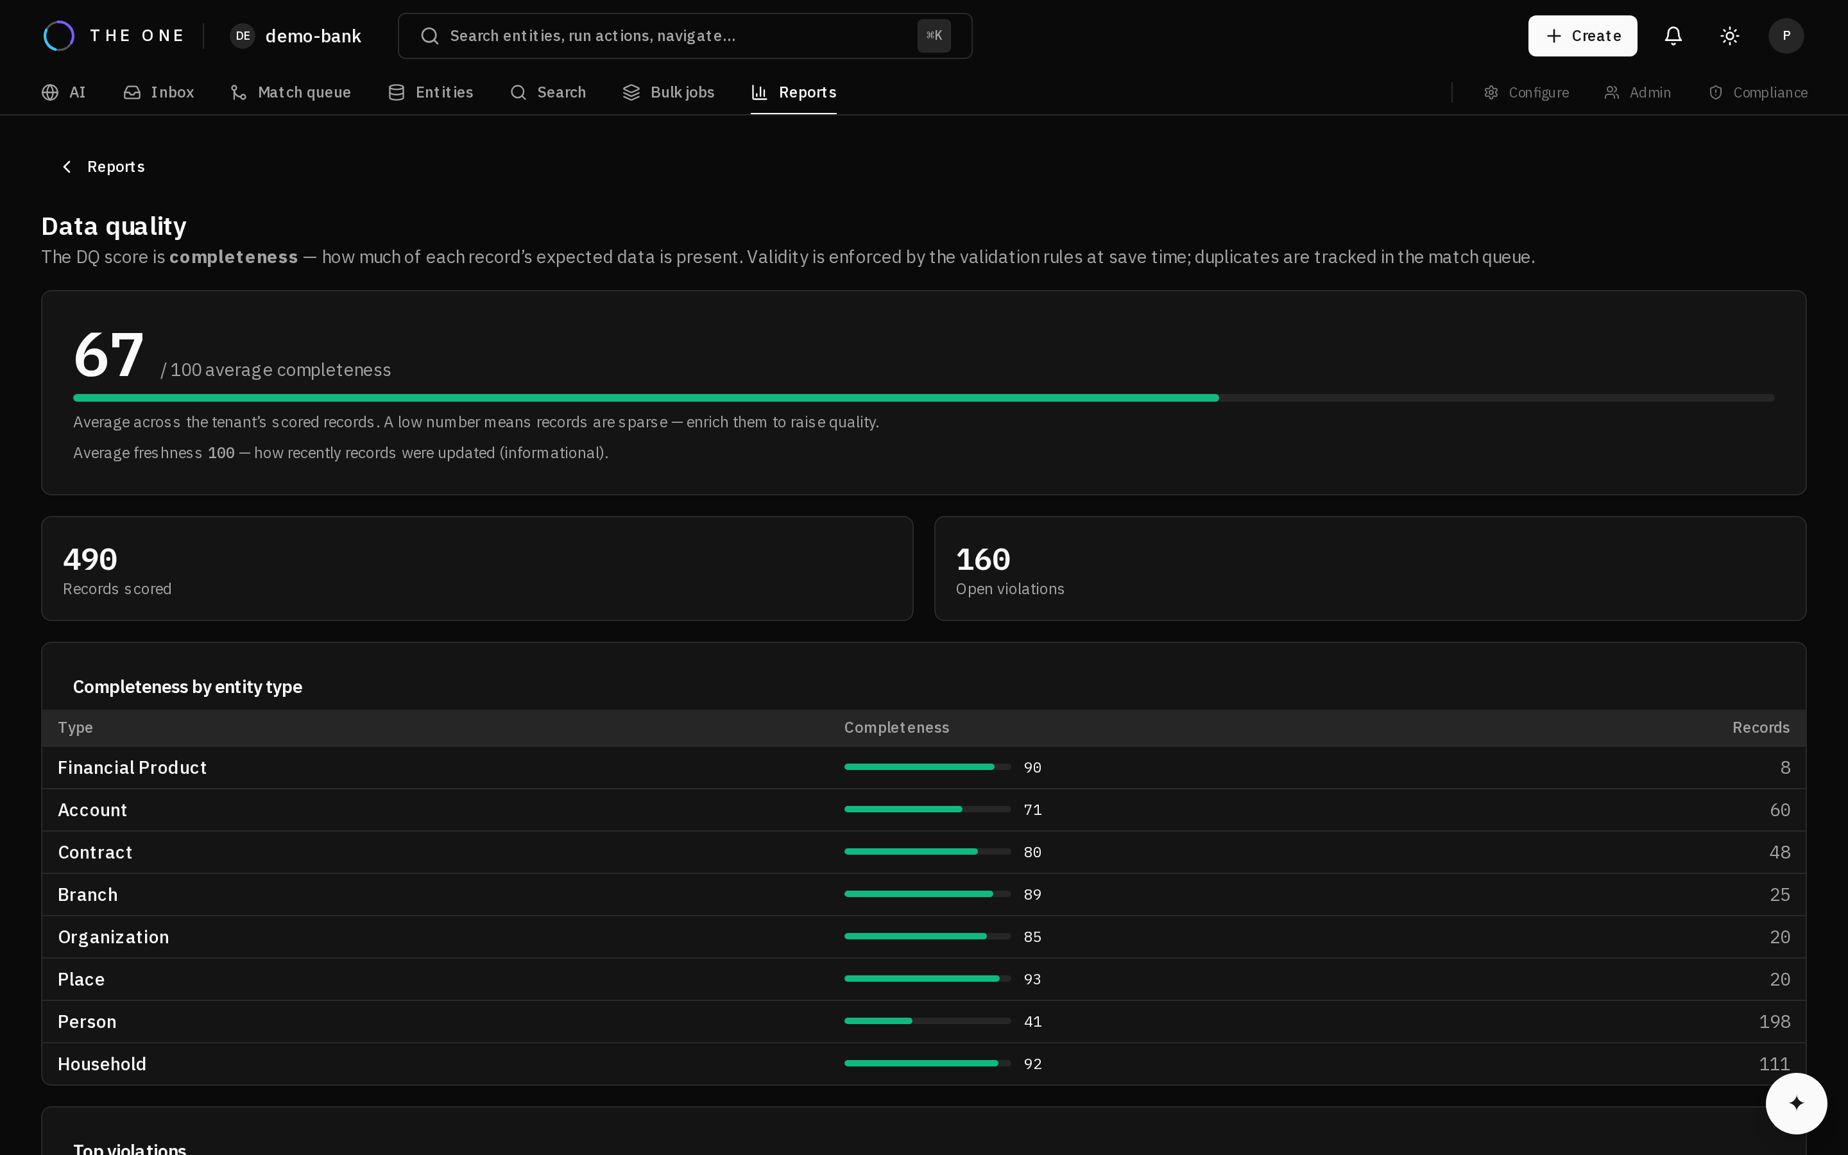The height and width of the screenshot is (1155, 1848).
Task: Click the Completeness by entity type heading
Action: click(x=188, y=687)
